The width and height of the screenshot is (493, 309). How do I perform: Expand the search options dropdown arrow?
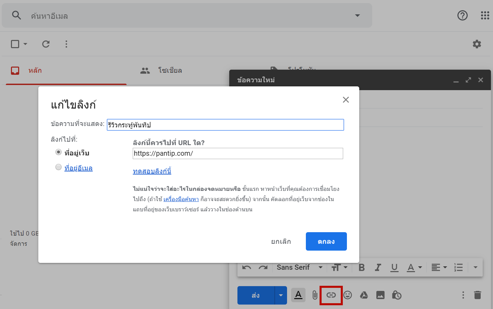[358, 16]
